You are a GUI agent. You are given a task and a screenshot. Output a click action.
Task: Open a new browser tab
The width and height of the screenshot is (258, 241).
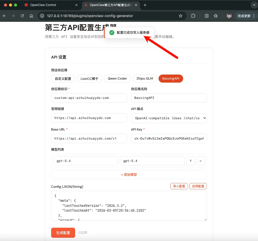[145, 5]
